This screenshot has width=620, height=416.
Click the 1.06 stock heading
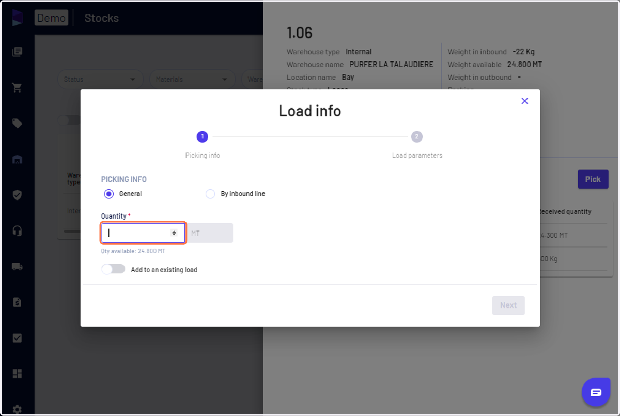coord(300,33)
